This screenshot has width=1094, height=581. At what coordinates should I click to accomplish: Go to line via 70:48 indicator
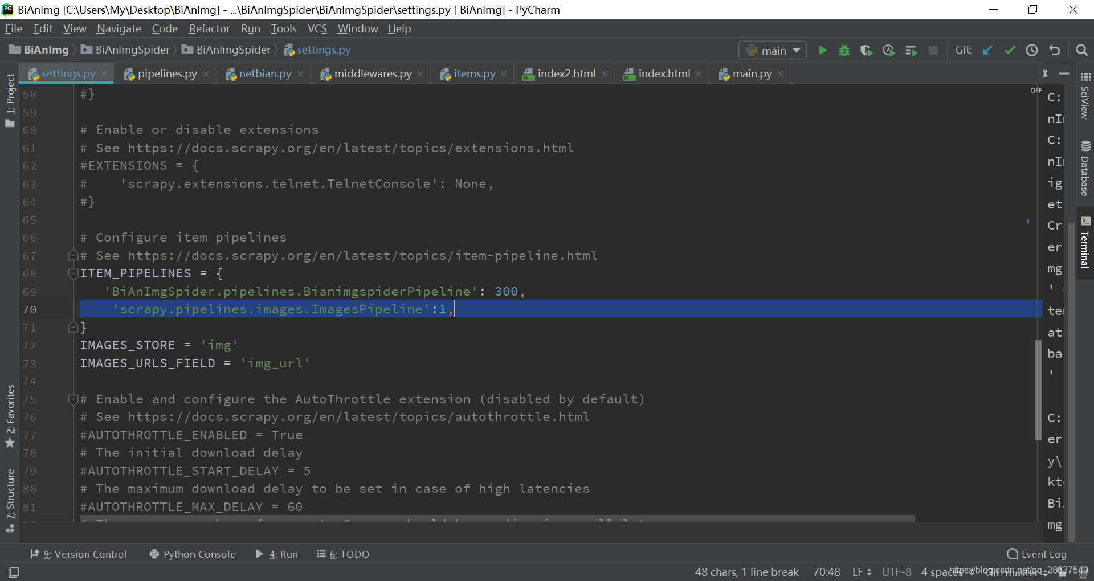(x=826, y=572)
